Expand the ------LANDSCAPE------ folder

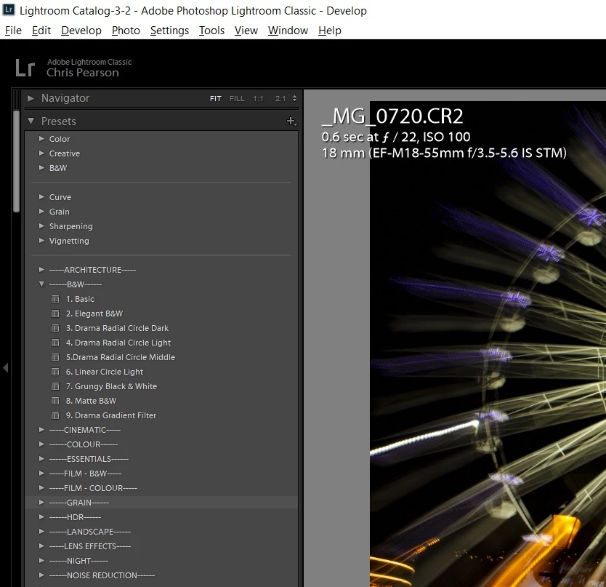41,531
